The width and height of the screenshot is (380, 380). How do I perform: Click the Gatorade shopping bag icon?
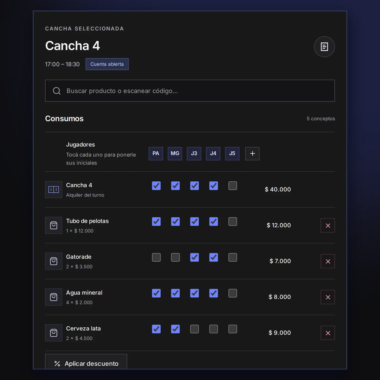(x=53, y=261)
